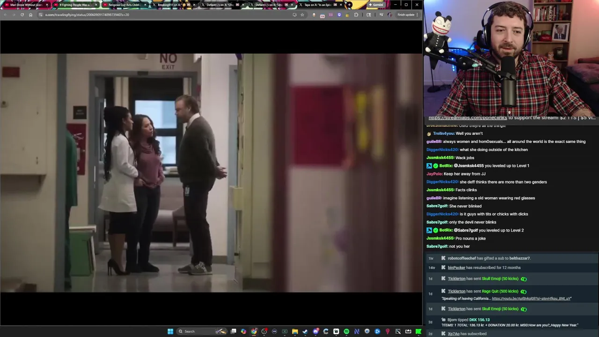Click the video player showing the hallway scene
The width and height of the screenshot is (599, 337).
(211, 173)
